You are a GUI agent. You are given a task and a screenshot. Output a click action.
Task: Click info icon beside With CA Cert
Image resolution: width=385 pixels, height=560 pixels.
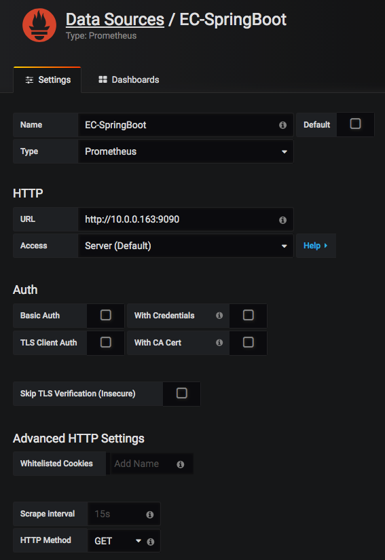click(x=219, y=343)
